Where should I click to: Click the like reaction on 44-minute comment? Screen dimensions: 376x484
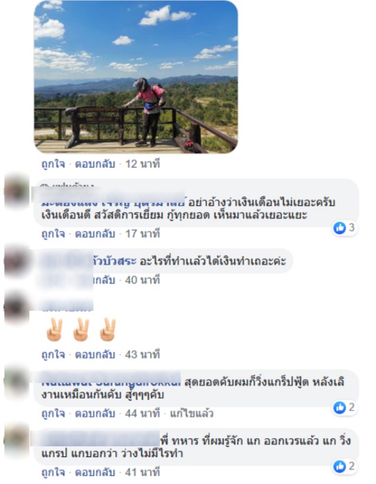tap(344, 408)
